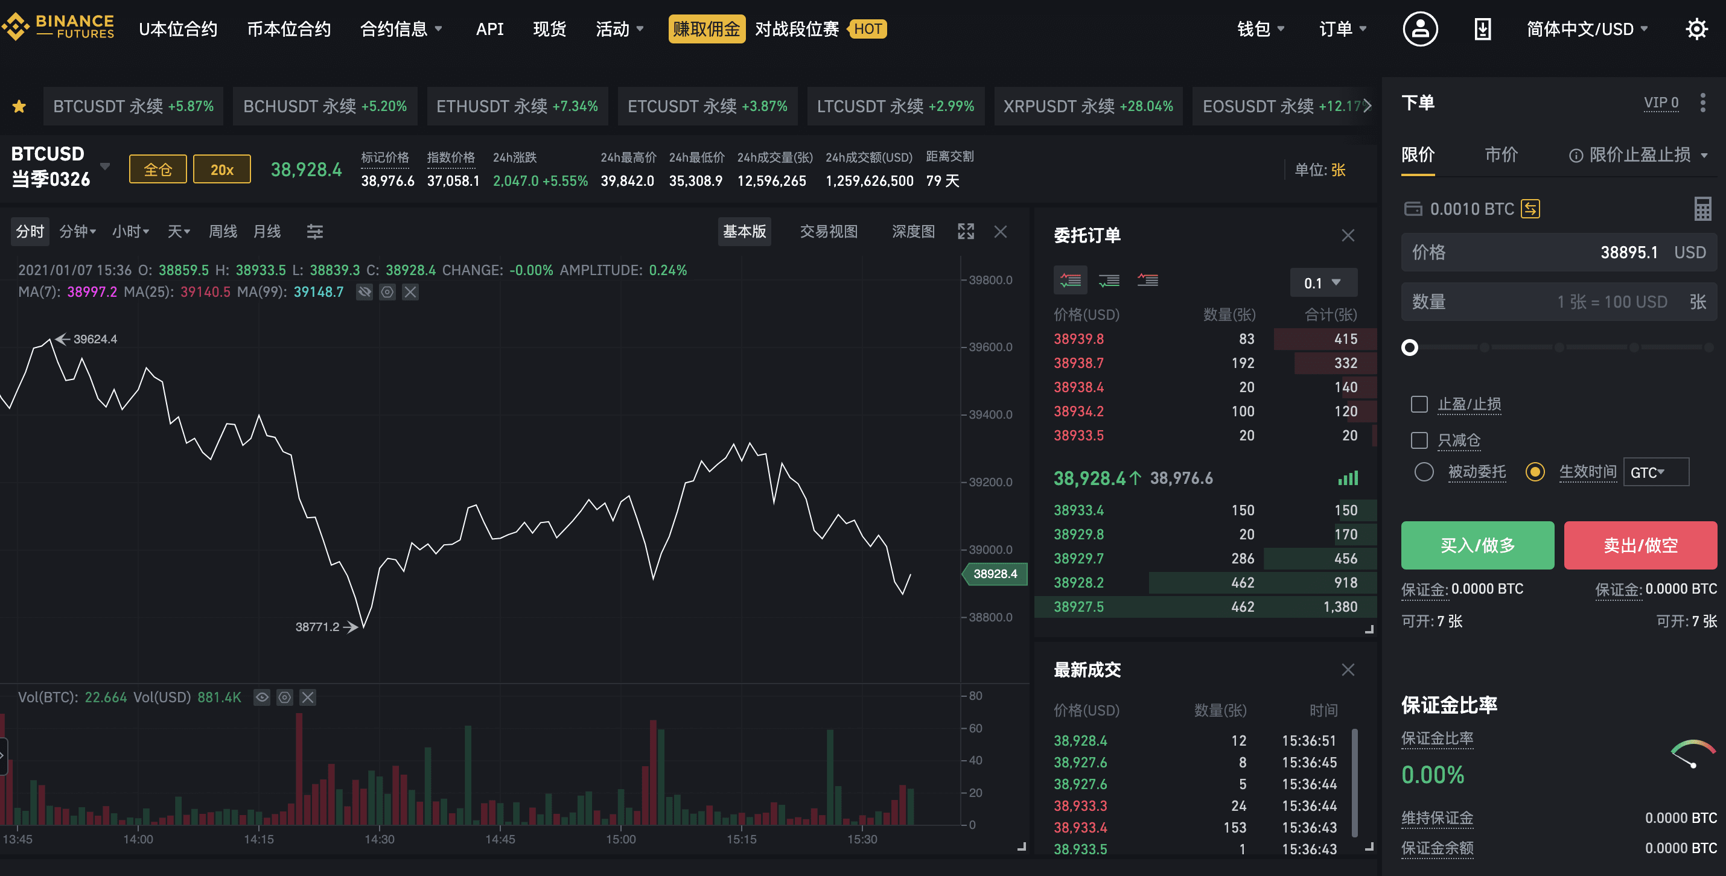Expand chart to fullscreen

[x=966, y=232]
